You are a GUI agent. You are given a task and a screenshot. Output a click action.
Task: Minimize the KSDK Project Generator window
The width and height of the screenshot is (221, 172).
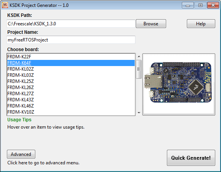coord(188,5)
